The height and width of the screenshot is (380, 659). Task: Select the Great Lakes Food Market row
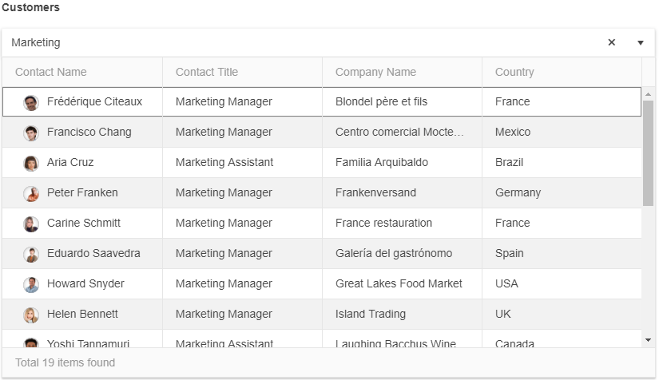(x=322, y=284)
